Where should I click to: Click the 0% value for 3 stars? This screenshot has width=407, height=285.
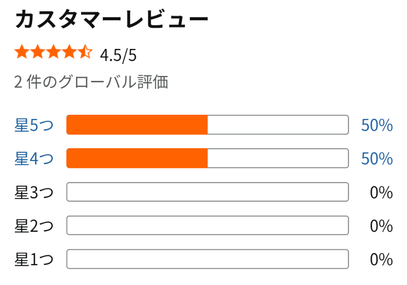tap(381, 192)
